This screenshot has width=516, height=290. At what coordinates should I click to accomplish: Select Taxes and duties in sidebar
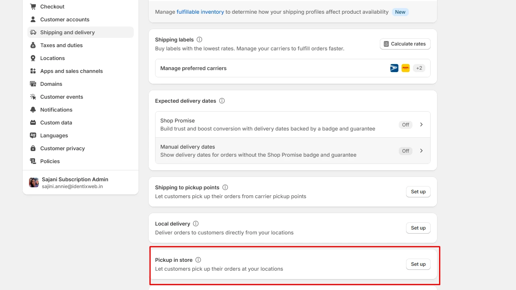point(81,45)
